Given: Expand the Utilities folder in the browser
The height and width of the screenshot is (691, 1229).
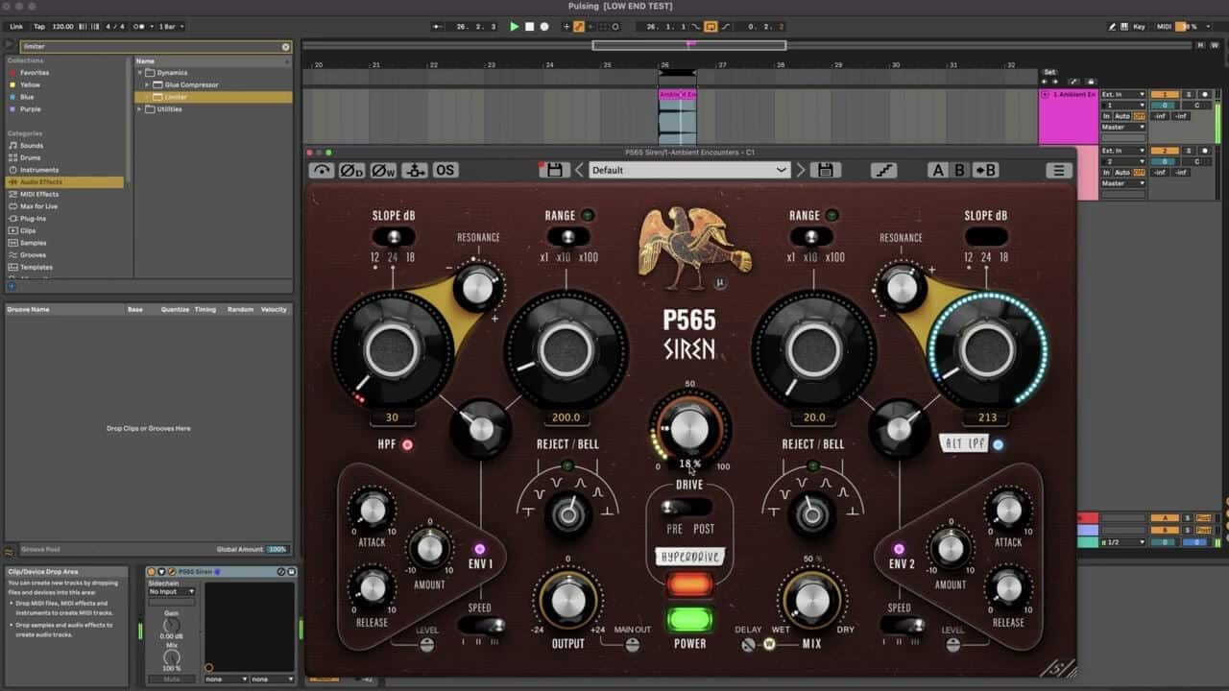Looking at the screenshot, I should tap(140, 109).
